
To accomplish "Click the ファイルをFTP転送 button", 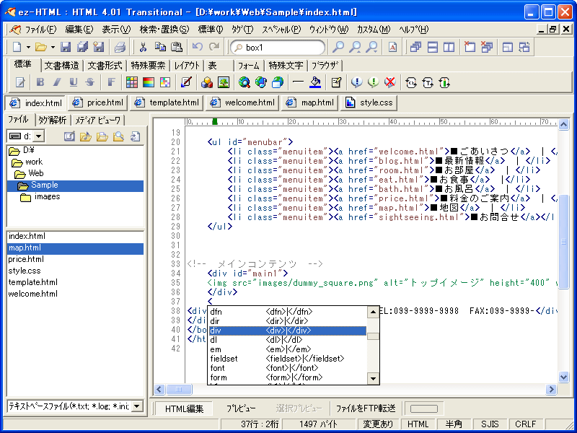I will (x=366, y=408).
